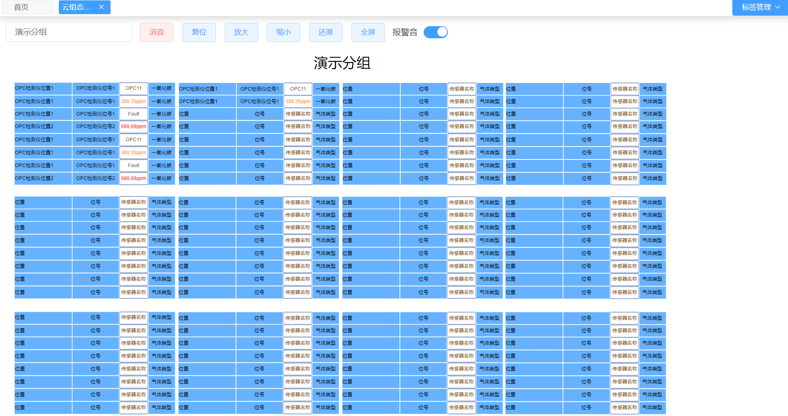Click the 演示分组 page heading
Viewport: 788px width, 416px height.
342,63
